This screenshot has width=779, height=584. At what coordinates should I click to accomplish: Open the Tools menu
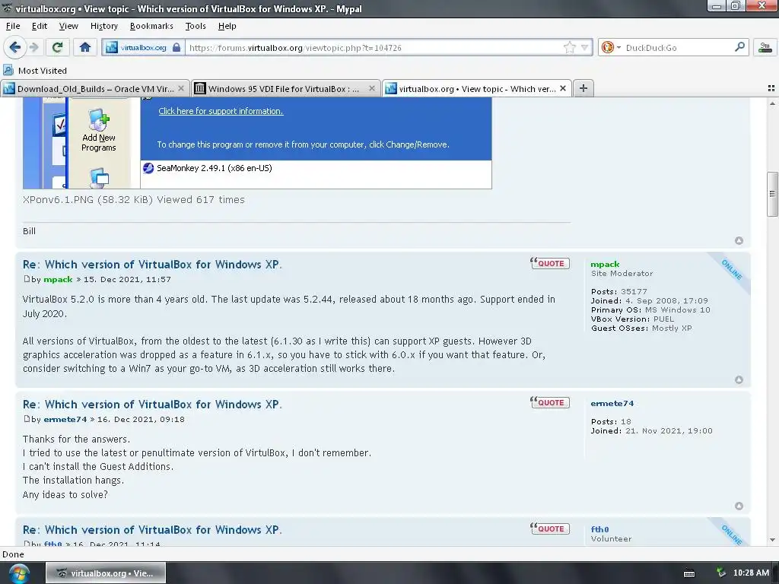click(196, 26)
